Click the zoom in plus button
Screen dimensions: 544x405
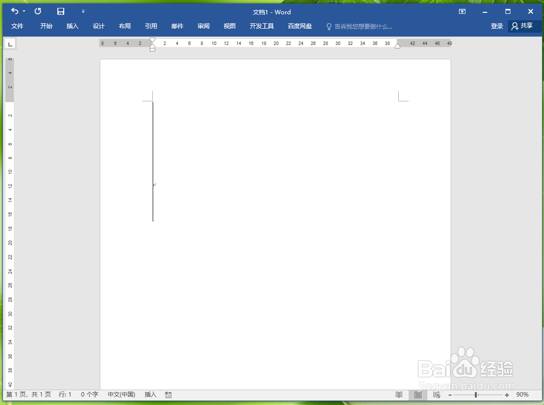(507, 395)
